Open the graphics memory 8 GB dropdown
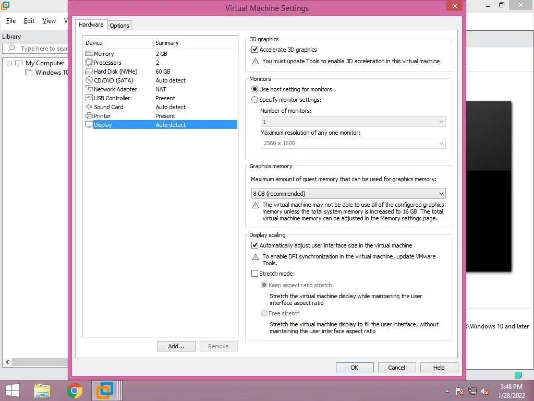 348,193
